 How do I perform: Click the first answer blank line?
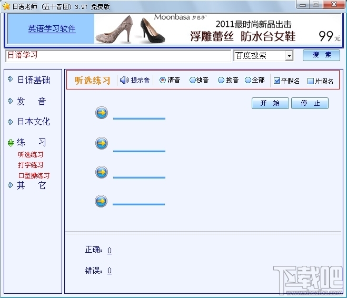(x=139, y=118)
